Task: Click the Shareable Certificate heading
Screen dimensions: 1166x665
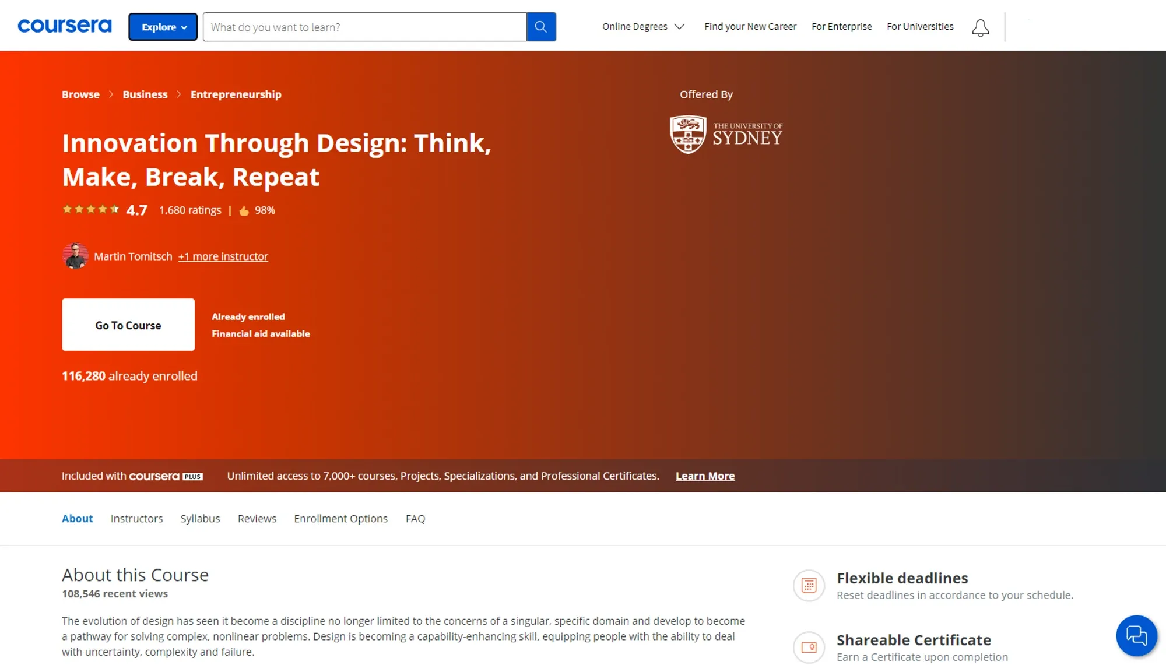Action: 914,640
